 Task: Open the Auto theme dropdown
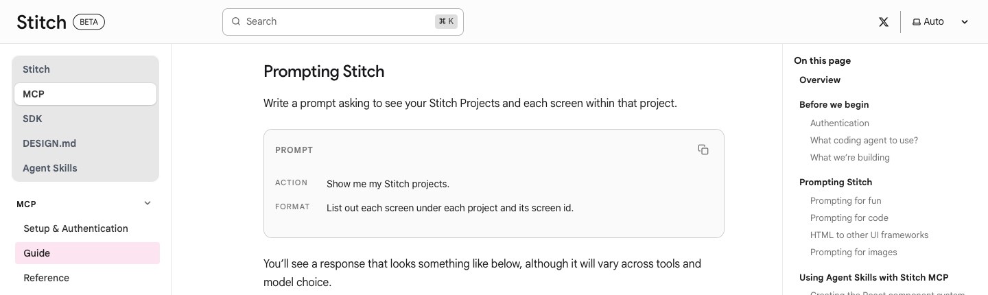[x=940, y=22]
